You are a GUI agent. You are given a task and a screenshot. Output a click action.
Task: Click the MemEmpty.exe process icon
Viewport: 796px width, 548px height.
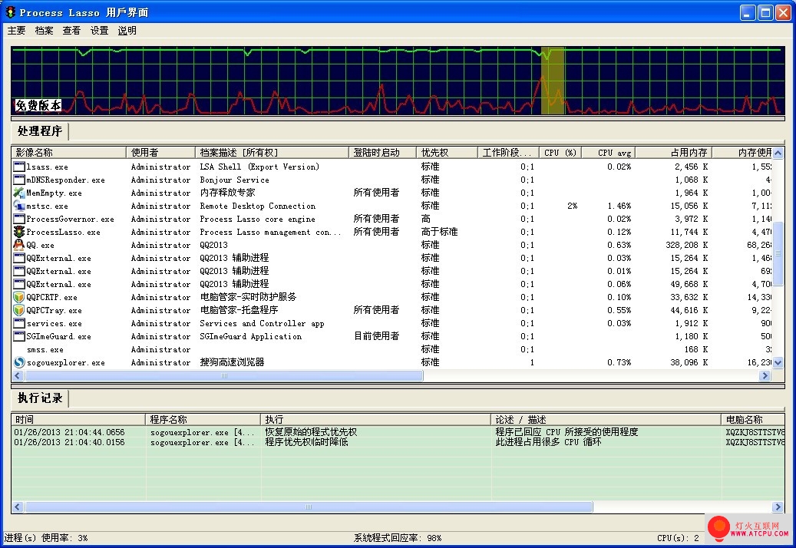pyautogui.click(x=18, y=193)
